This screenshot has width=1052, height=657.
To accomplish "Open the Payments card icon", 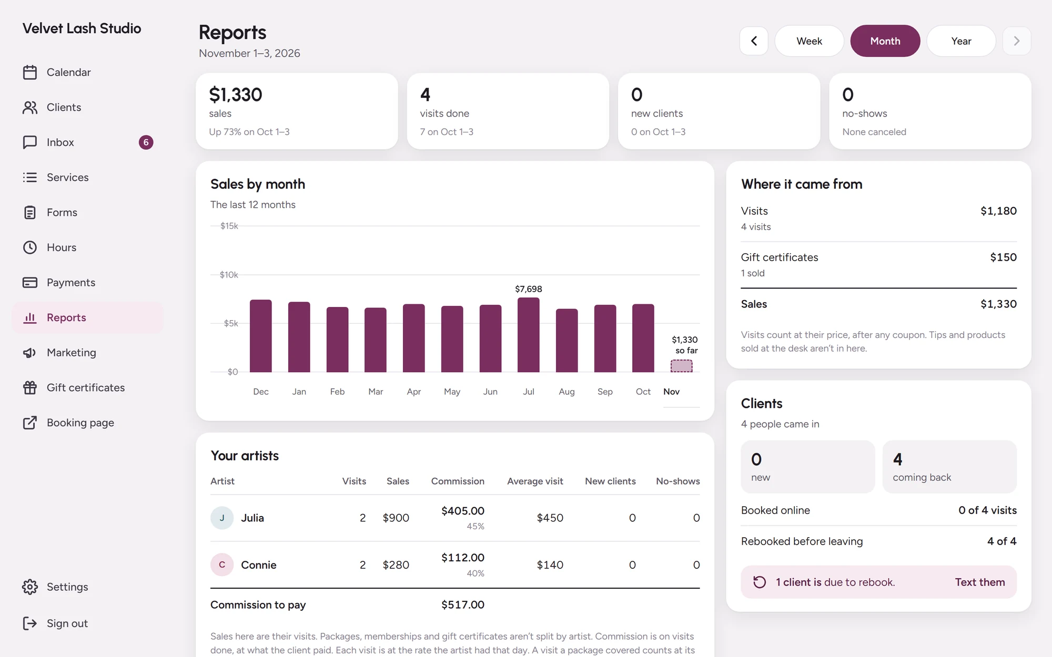I will pyautogui.click(x=30, y=282).
